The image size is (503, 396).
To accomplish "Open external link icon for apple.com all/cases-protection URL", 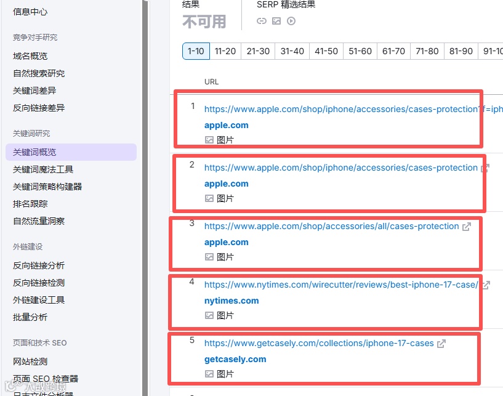I will (x=467, y=227).
